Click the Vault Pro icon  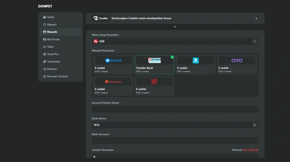[44, 54]
